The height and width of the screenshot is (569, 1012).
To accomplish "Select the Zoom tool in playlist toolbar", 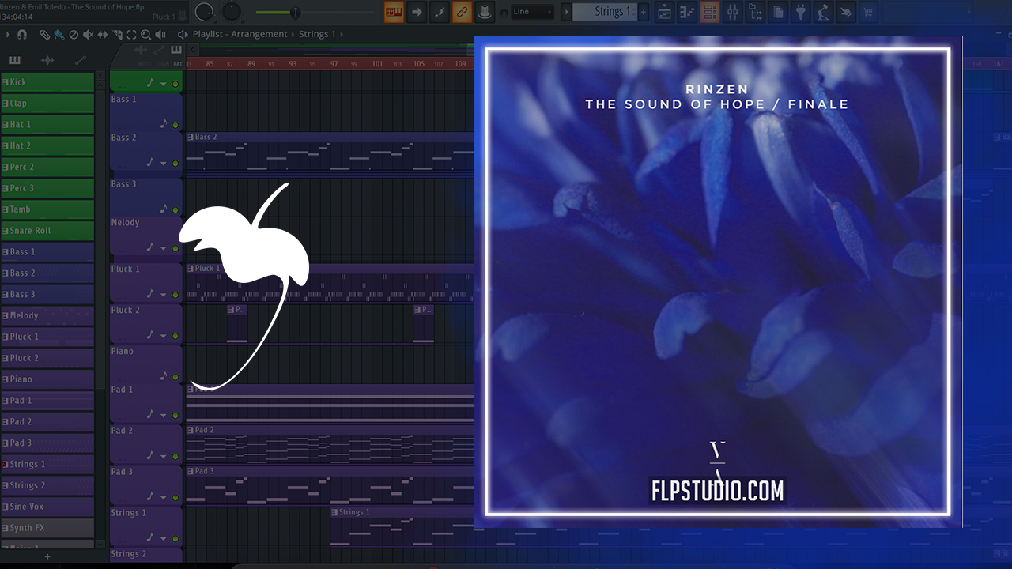I will pyautogui.click(x=145, y=35).
